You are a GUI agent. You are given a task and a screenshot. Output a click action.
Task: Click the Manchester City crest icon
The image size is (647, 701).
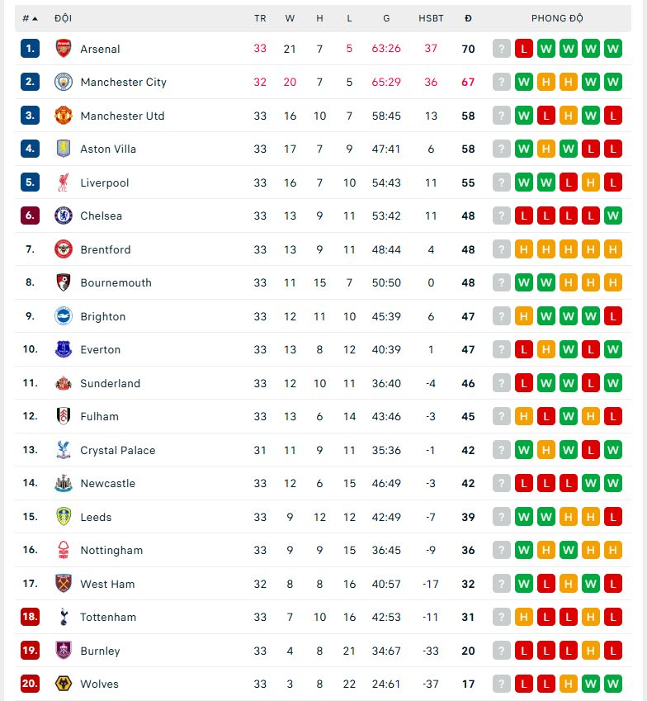coord(64,82)
